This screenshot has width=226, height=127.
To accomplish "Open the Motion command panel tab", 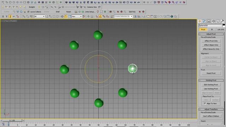I will pyautogui.click(x=213, y=21).
